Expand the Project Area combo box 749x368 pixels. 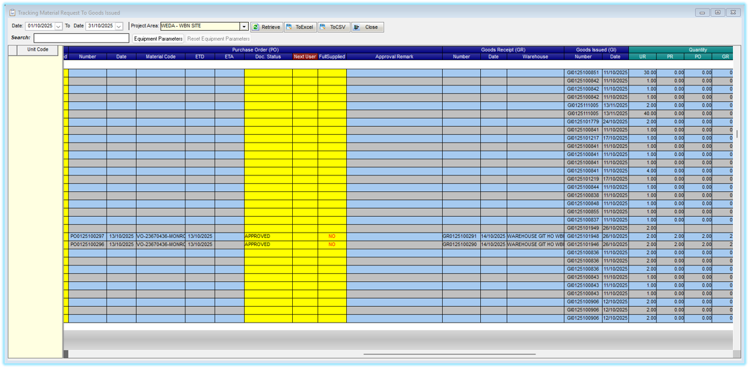[244, 27]
